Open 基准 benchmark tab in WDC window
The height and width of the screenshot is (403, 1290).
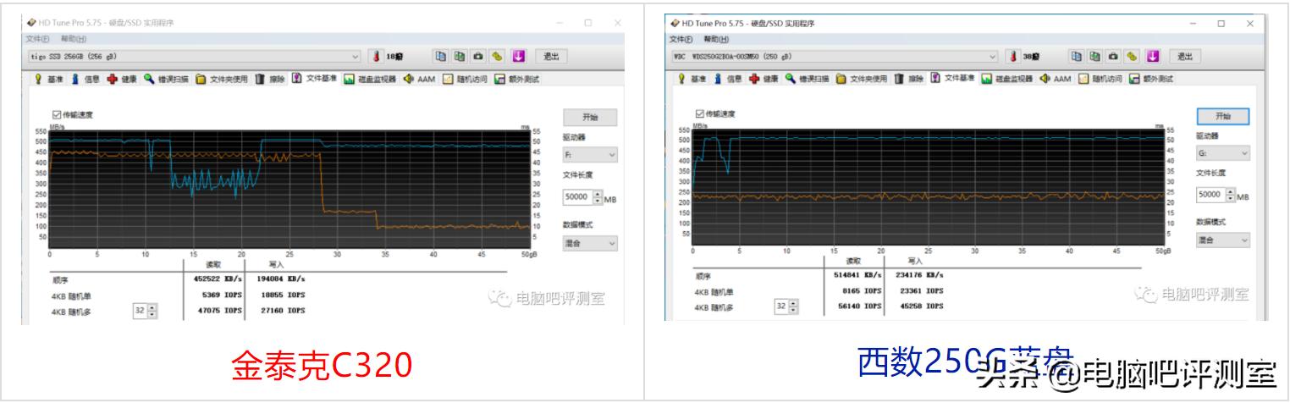point(692,79)
